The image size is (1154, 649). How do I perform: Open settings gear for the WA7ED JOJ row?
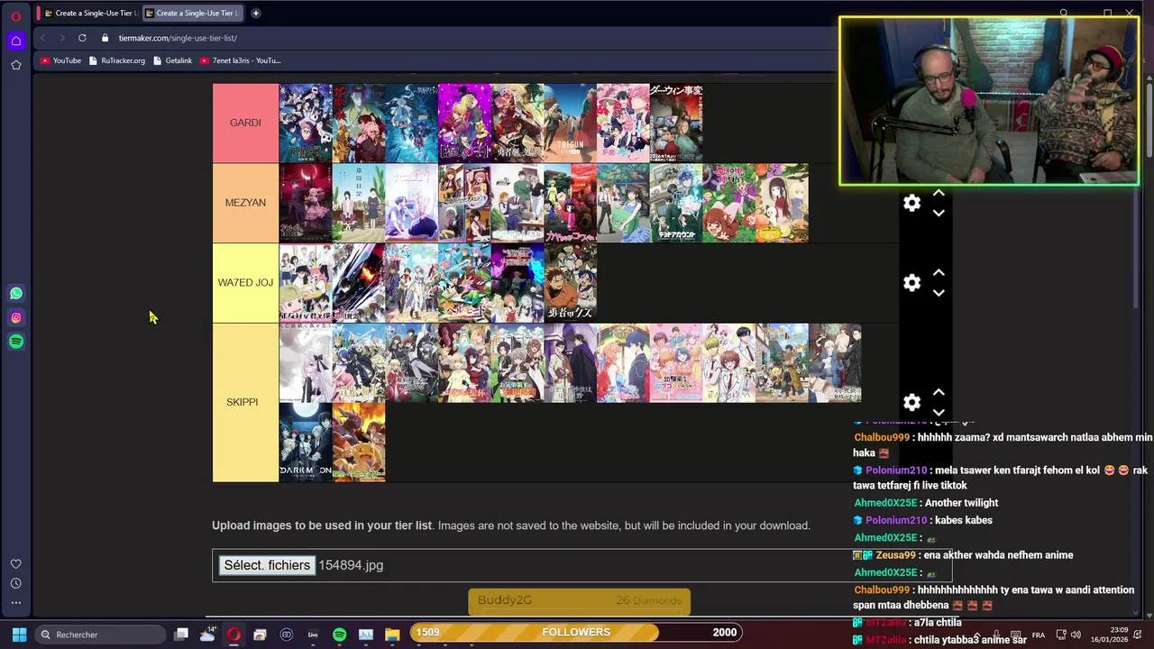pos(911,283)
